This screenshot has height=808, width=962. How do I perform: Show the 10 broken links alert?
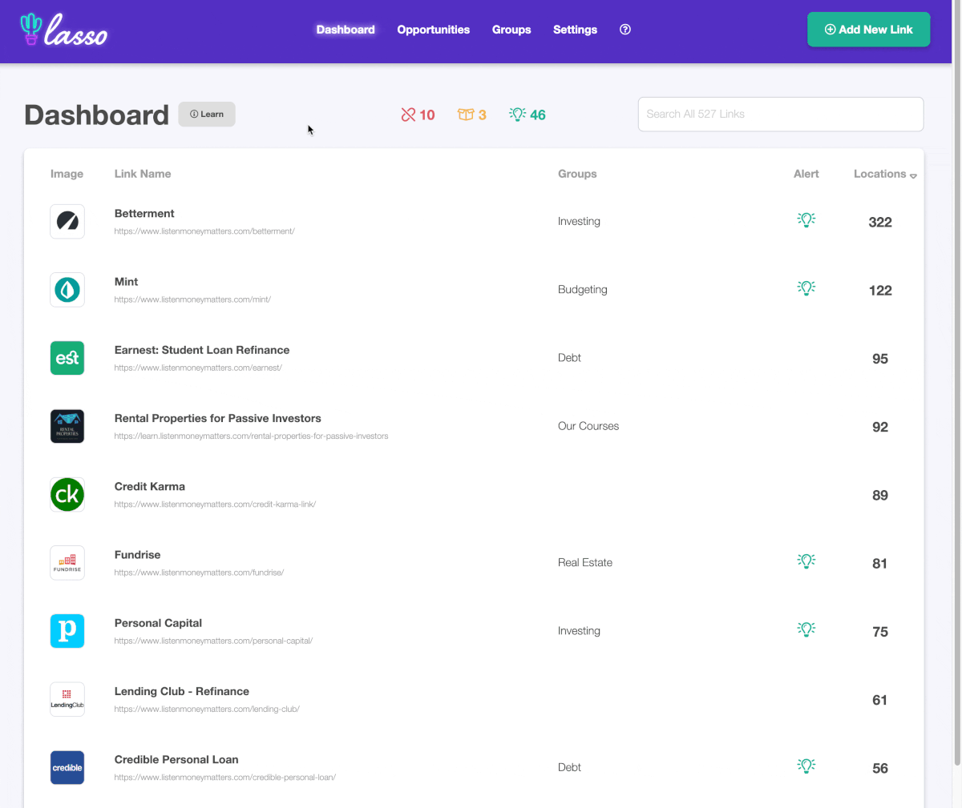(418, 115)
